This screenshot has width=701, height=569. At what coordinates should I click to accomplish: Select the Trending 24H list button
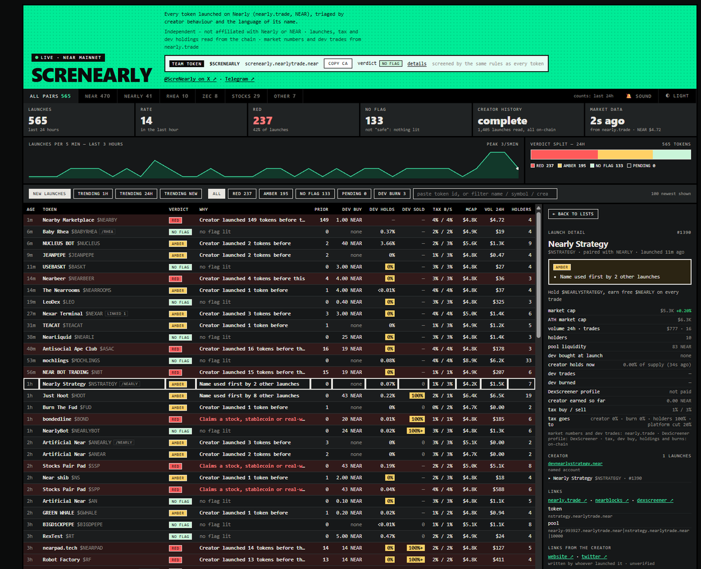(x=136, y=193)
